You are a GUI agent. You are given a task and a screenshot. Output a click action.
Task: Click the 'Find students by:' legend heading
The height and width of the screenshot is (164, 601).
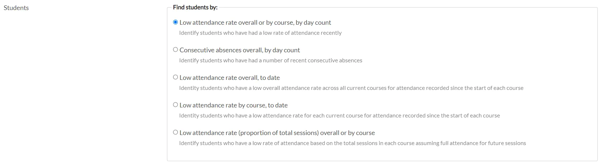(x=195, y=7)
